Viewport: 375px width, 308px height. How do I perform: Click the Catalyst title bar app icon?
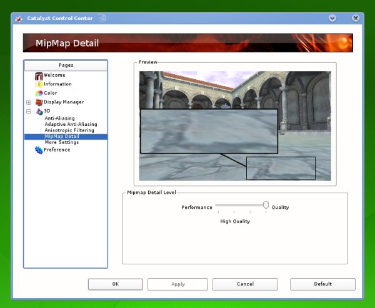(x=18, y=18)
